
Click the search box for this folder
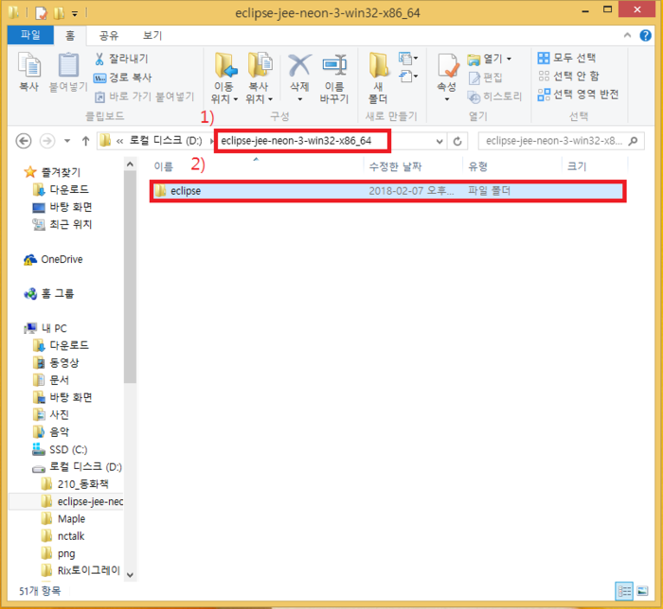click(x=561, y=141)
